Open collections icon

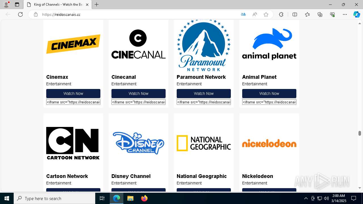(320, 14)
